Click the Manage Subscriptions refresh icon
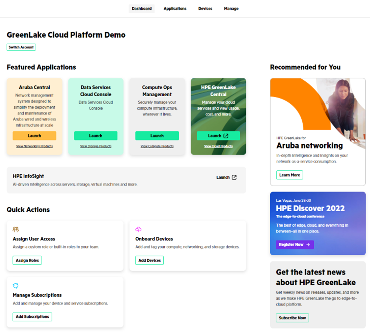 point(16,285)
